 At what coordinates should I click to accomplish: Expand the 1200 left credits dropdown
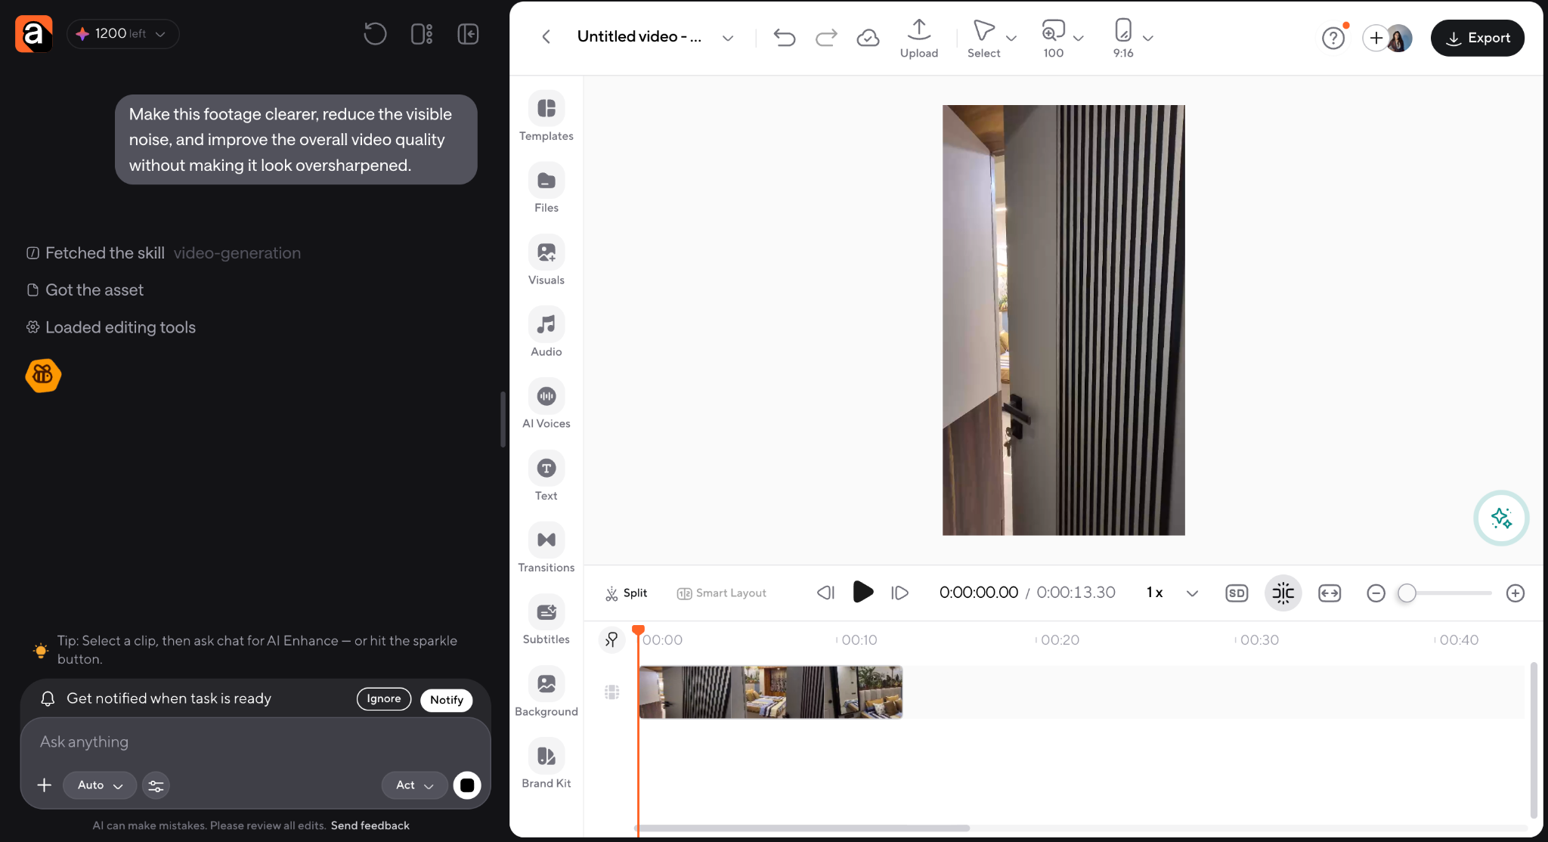tap(122, 34)
